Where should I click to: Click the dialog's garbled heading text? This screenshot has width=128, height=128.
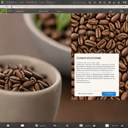pyautogui.click(x=88, y=58)
